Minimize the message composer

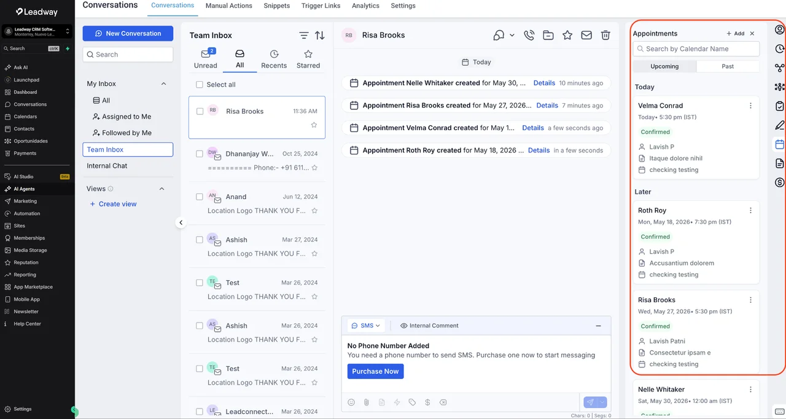pyautogui.click(x=599, y=326)
